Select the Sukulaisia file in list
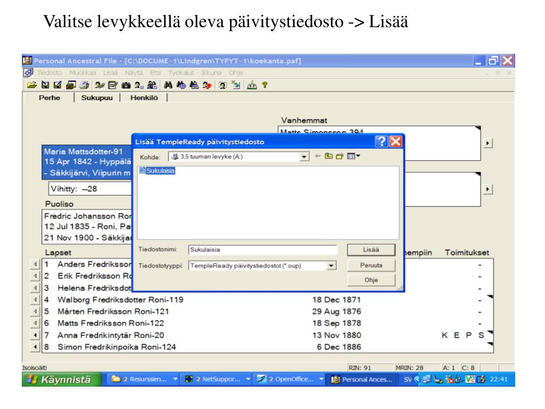This screenshot has width=545, height=409. pyautogui.click(x=157, y=170)
